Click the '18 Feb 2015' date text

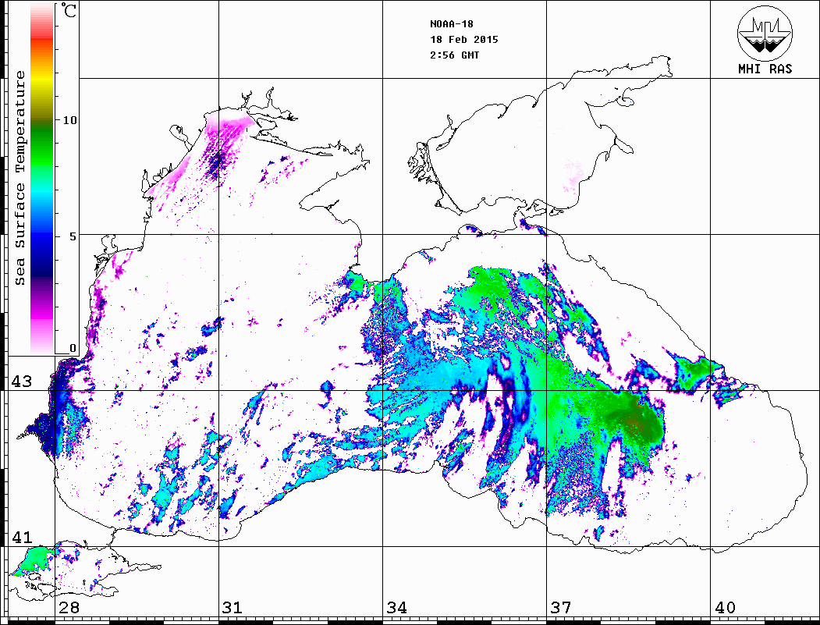point(464,40)
